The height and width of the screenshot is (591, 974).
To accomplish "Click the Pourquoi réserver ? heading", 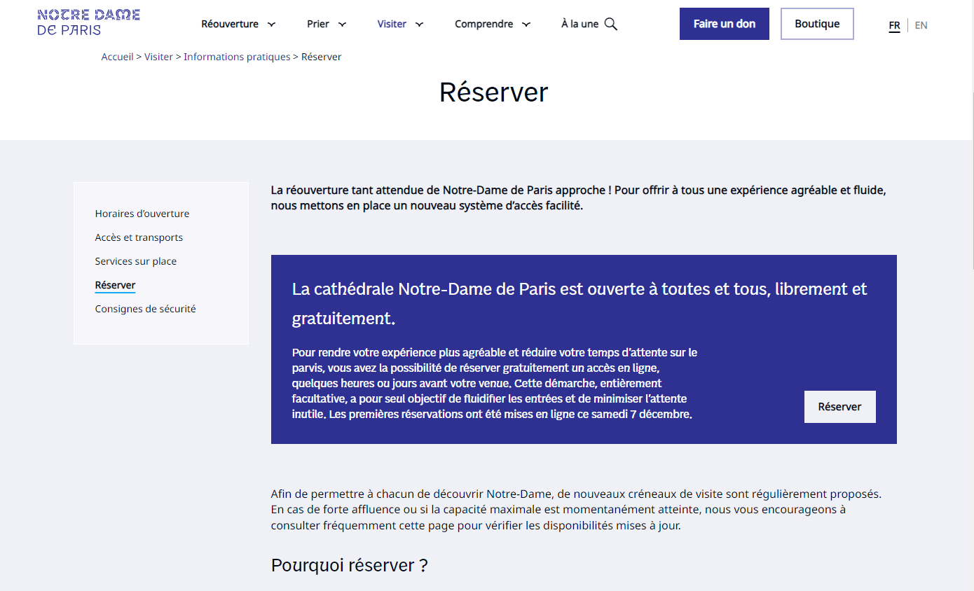I will point(349,565).
